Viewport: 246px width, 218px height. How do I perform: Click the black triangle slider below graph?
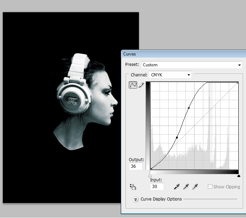[x=239, y=176]
